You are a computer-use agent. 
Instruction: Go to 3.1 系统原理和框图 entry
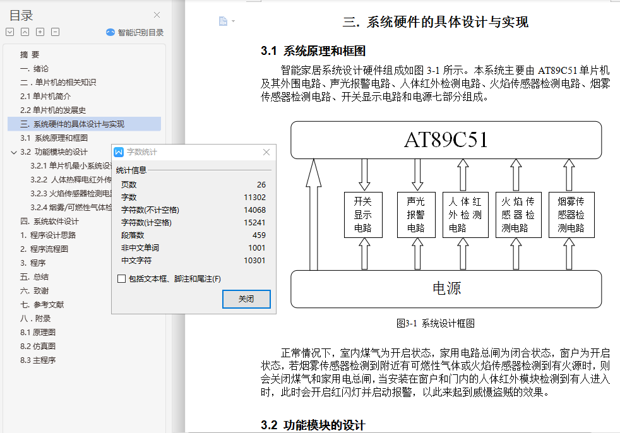pyautogui.click(x=54, y=138)
